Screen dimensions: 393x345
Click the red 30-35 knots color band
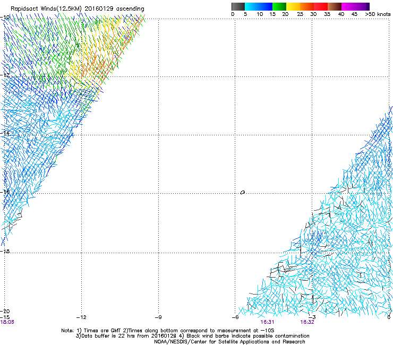[321, 6]
